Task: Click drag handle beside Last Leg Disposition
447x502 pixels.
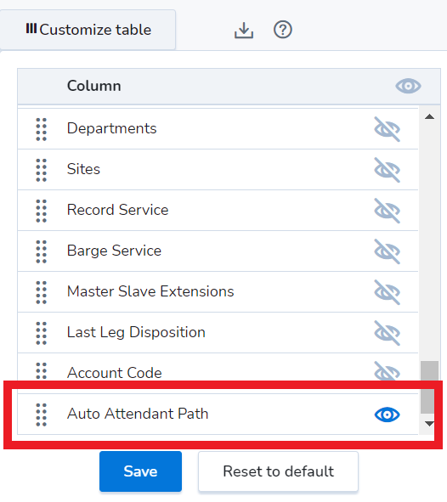Action: pyautogui.click(x=42, y=333)
